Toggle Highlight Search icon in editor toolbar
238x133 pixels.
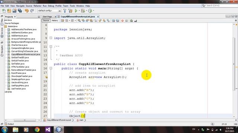pyautogui.click(x=91, y=21)
